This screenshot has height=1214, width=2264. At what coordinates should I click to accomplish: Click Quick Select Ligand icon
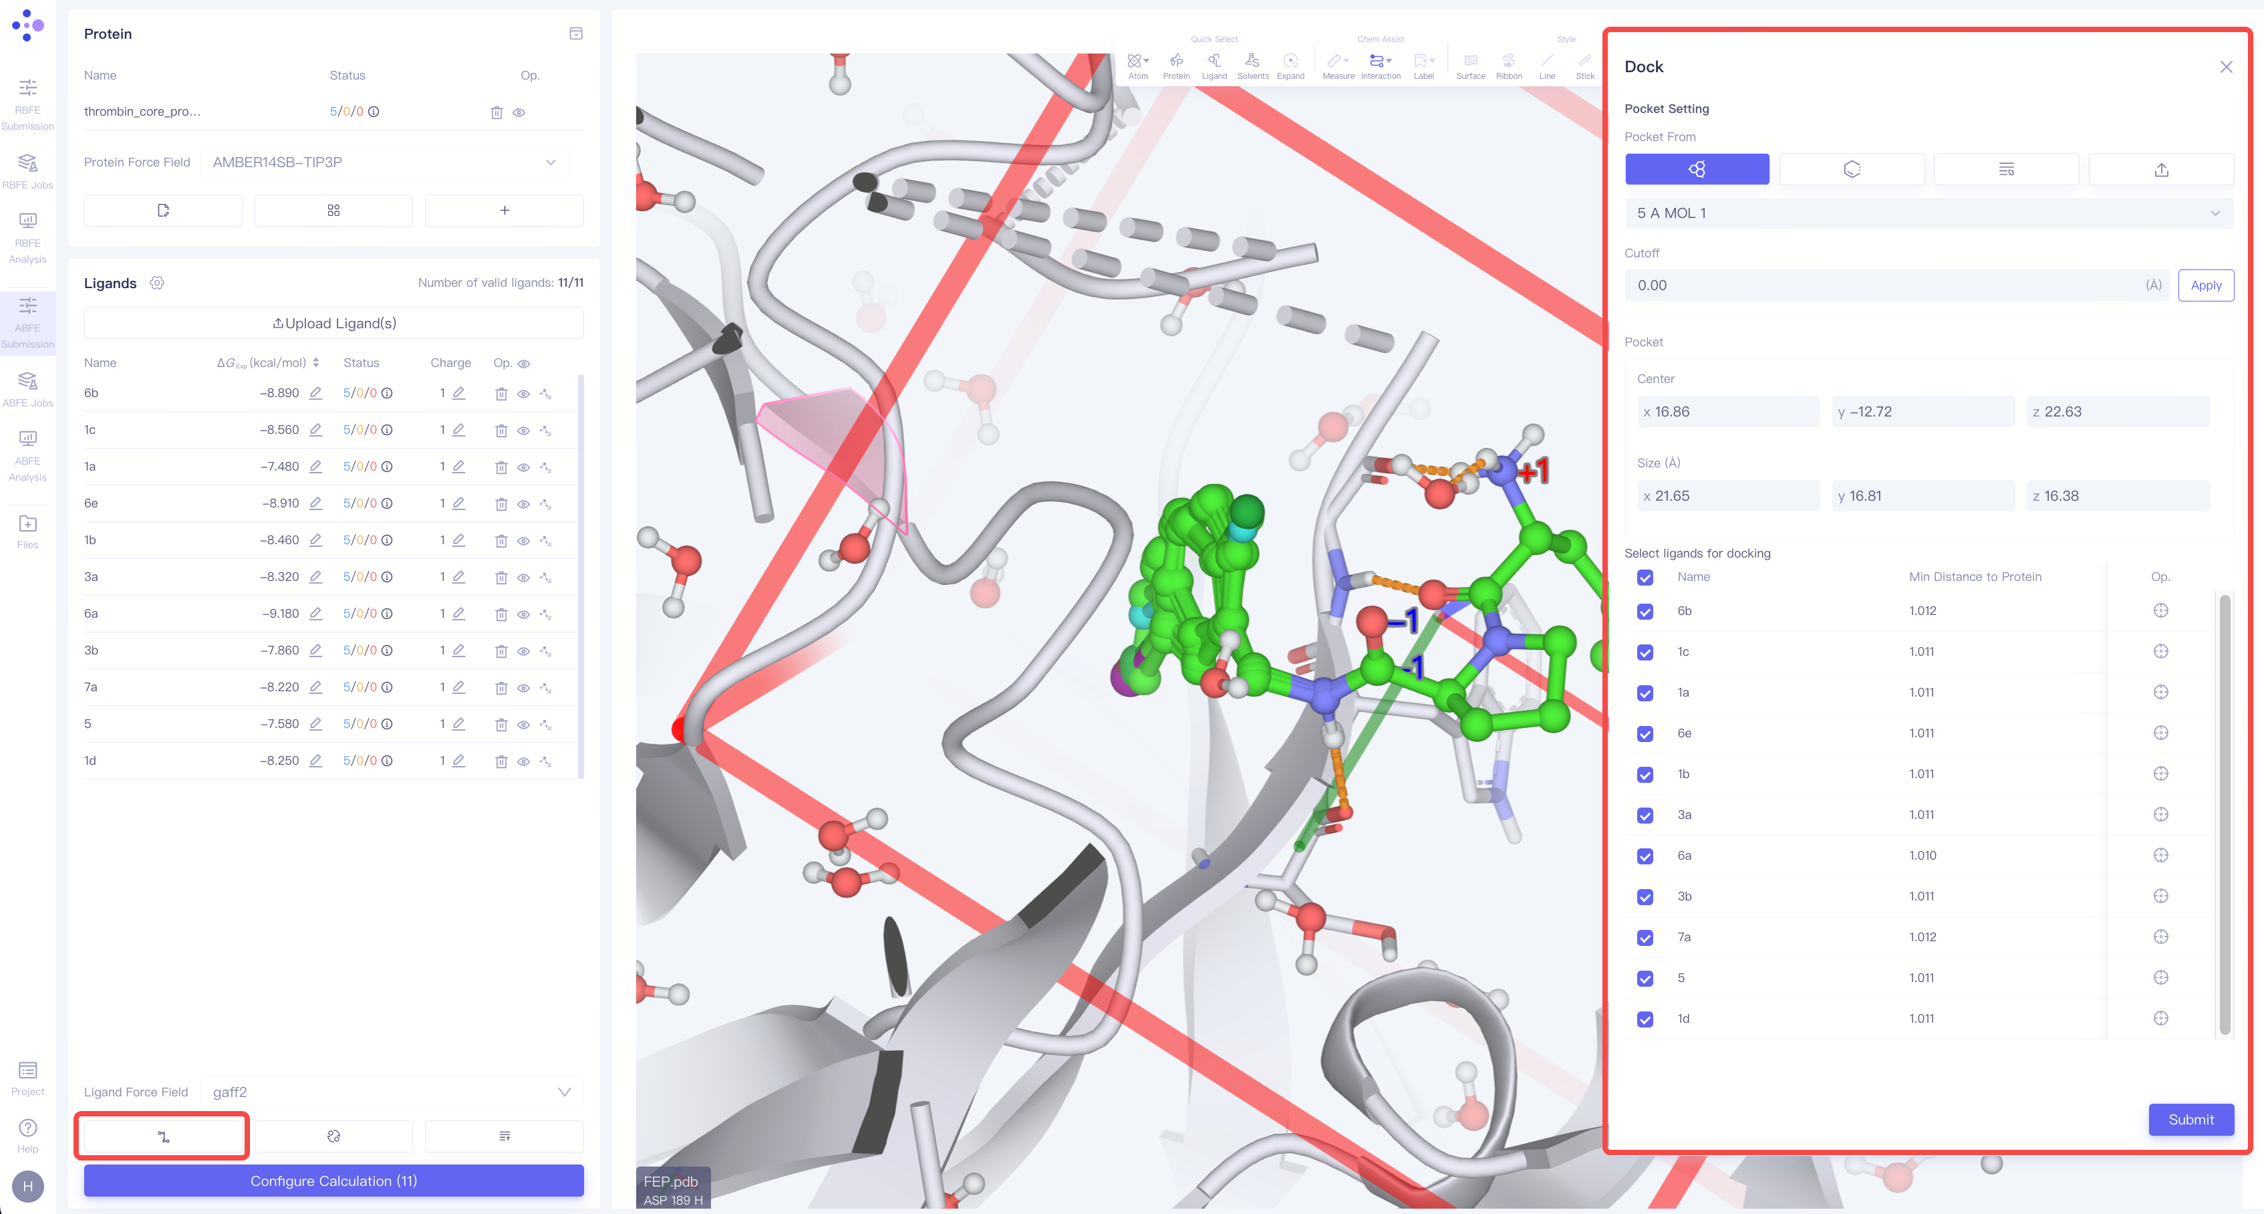[1214, 64]
